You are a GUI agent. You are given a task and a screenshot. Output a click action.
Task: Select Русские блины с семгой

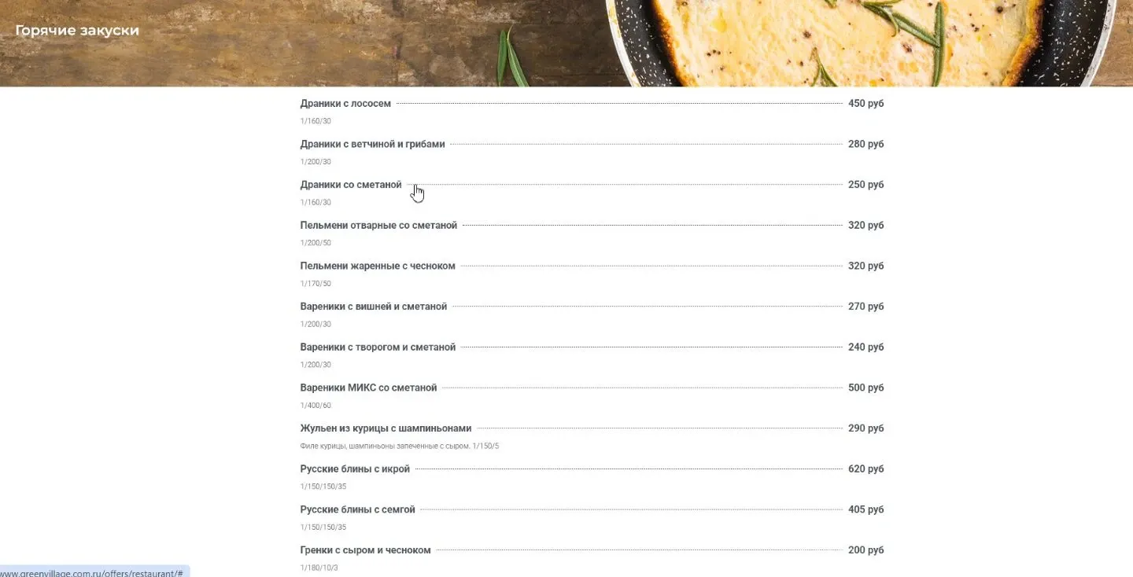[x=357, y=510]
